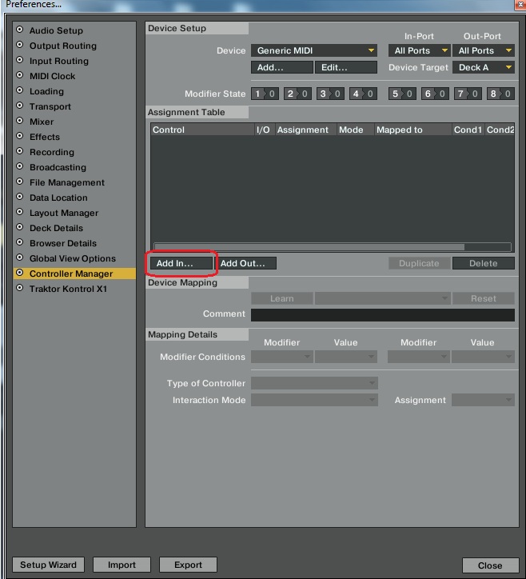The width and height of the screenshot is (526, 579).
Task: Open first modifier Value dropdown
Action: tap(346, 357)
